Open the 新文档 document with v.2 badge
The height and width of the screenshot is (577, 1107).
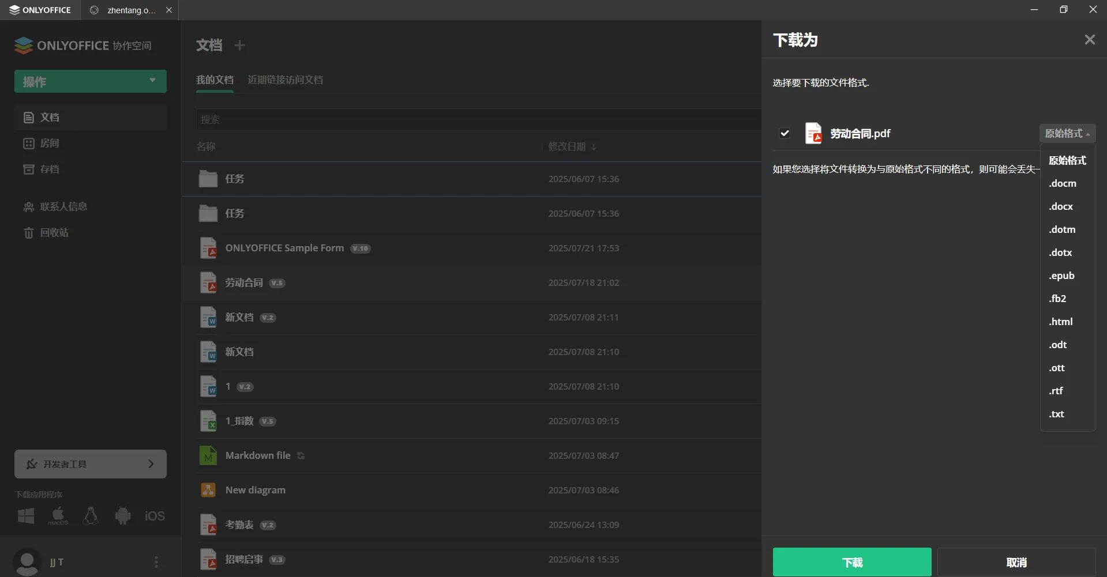(239, 317)
